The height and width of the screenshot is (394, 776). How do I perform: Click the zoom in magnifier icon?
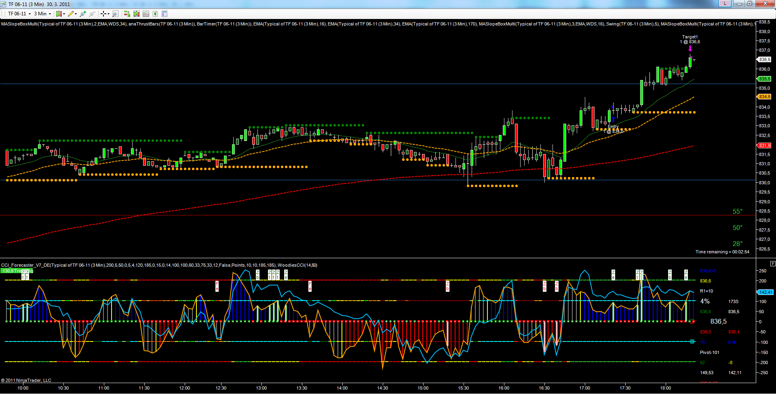pos(83,14)
